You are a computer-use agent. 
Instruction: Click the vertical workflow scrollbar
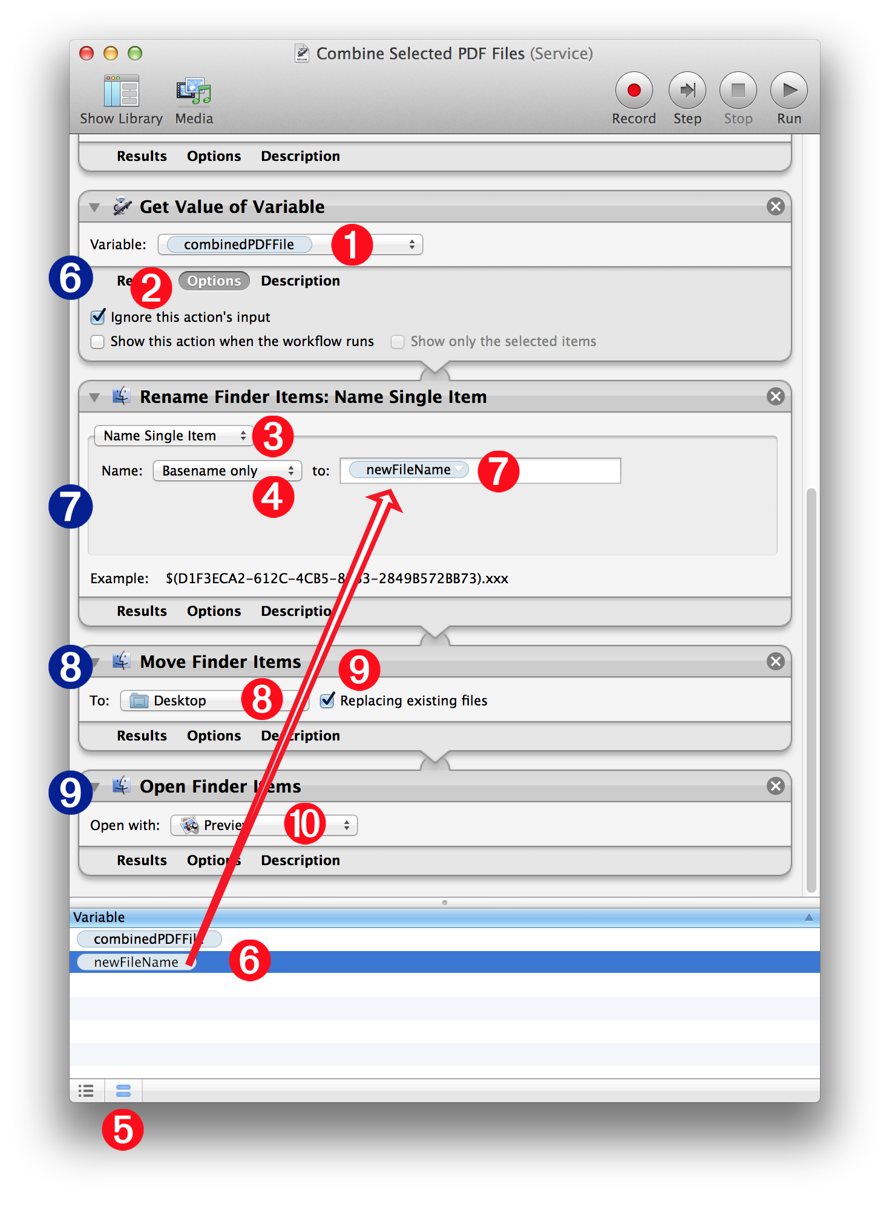tap(811, 690)
